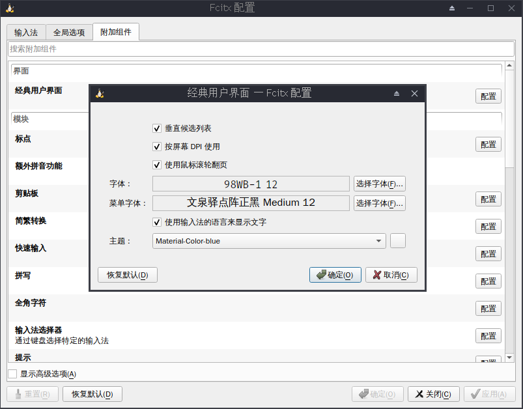This screenshot has width=523, height=409.
Task: Enable 显示高级选项 in the main window
Action: tap(12, 374)
